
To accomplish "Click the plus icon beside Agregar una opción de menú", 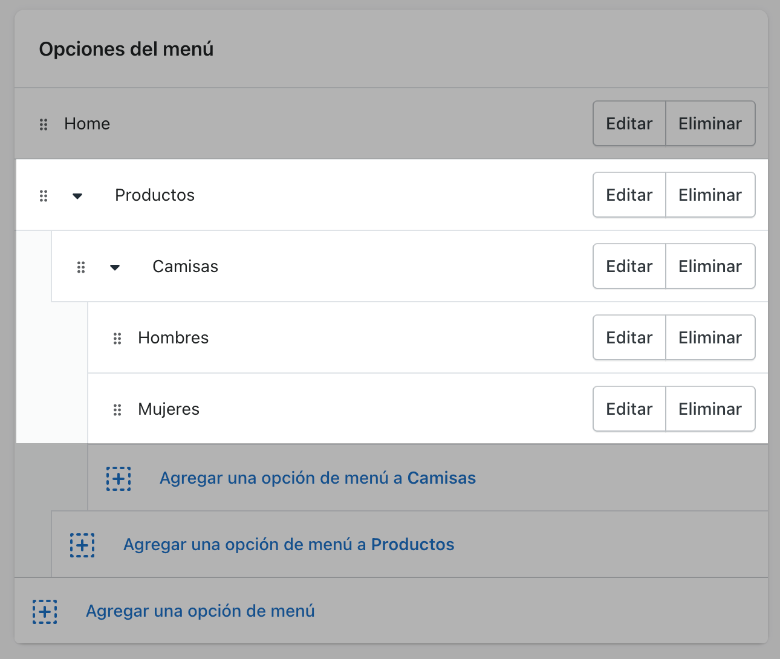I will tap(45, 611).
